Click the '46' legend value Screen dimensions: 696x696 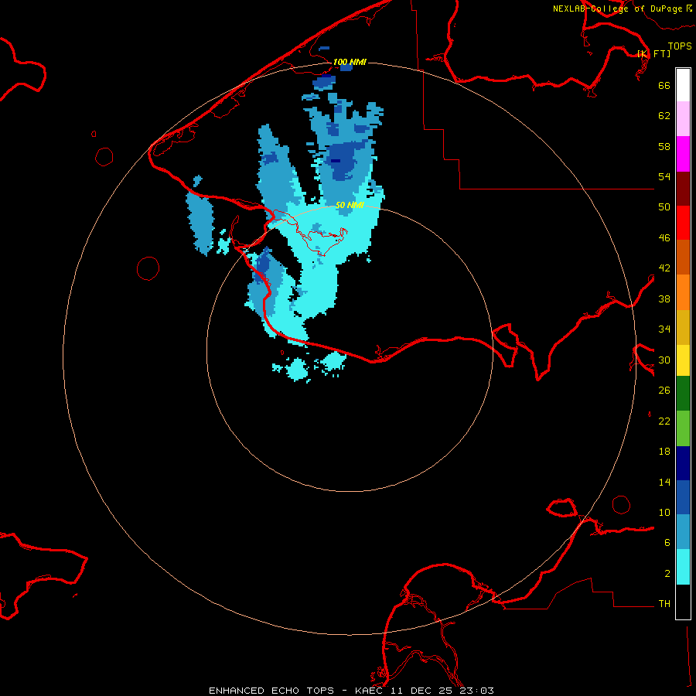(x=664, y=238)
